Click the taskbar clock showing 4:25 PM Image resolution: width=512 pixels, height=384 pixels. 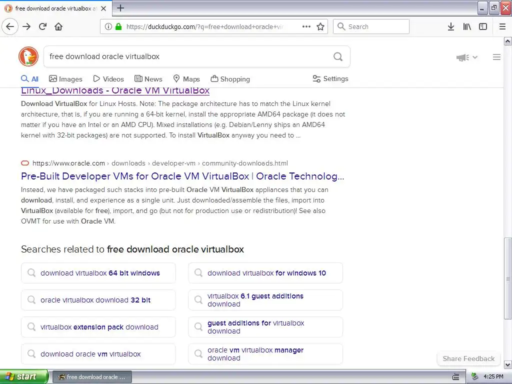[x=493, y=377]
